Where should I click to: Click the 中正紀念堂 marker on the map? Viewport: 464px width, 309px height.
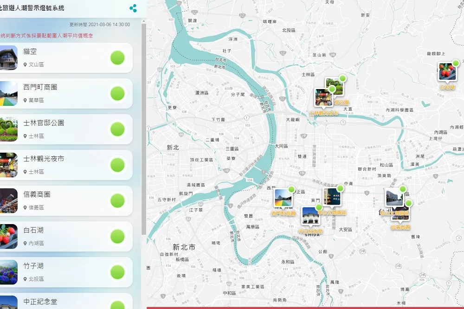coord(310,216)
